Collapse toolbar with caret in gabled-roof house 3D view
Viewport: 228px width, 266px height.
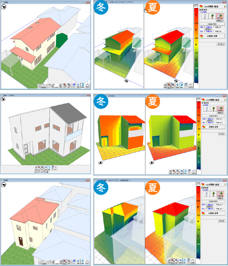tap(87, 85)
